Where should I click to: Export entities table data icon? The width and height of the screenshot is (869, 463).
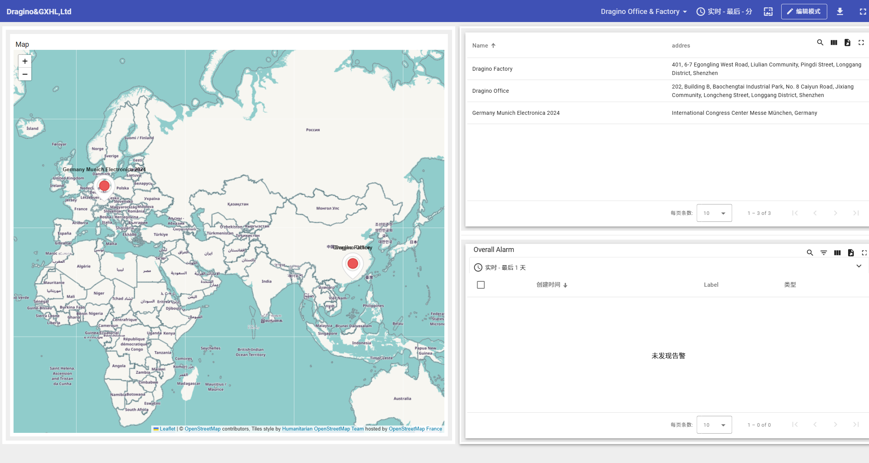tap(847, 43)
